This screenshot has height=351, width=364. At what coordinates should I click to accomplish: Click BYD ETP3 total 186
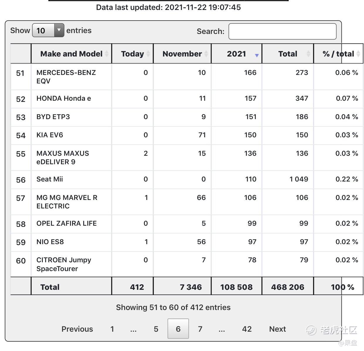(302, 117)
